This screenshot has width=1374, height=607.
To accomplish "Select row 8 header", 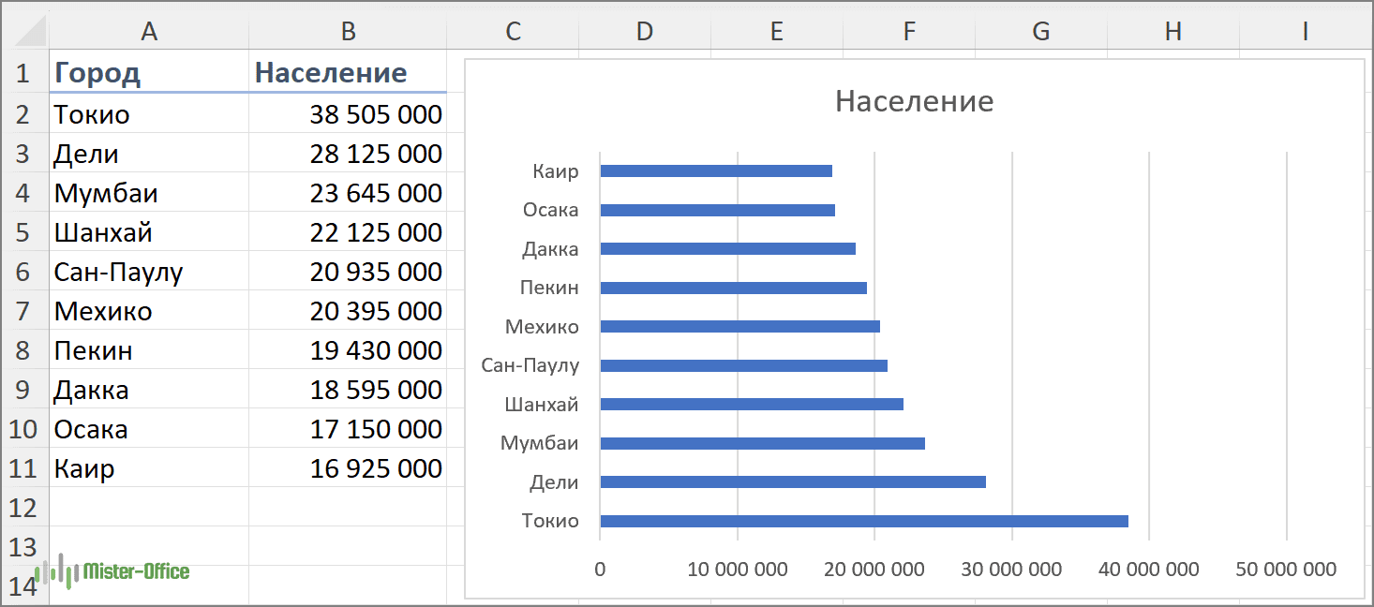I will (x=25, y=349).
